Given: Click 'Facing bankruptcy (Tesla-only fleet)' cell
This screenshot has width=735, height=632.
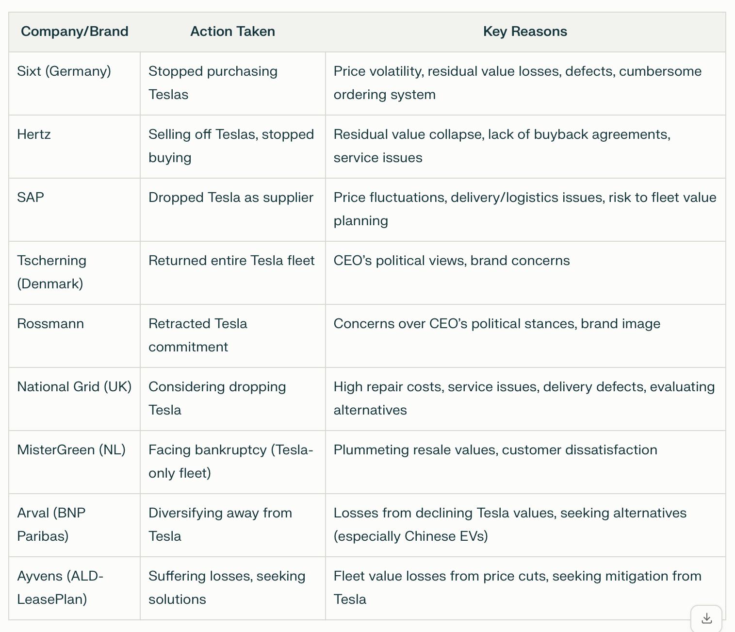Looking at the screenshot, I should 231,461.
